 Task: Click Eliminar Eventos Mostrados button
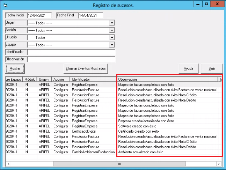(x=86, y=68)
